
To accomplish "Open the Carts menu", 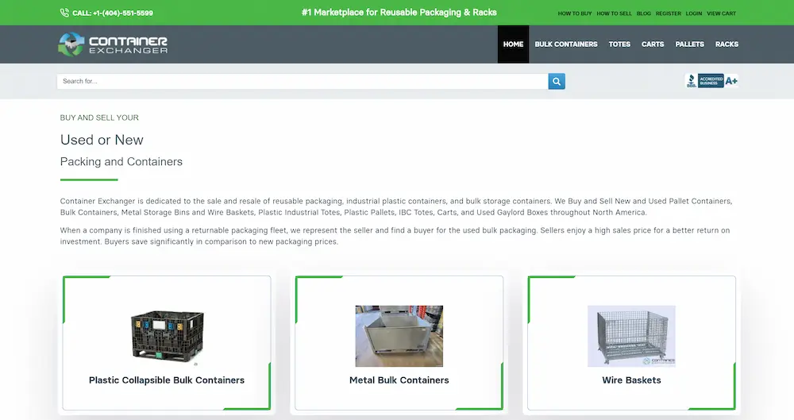I will pos(653,44).
